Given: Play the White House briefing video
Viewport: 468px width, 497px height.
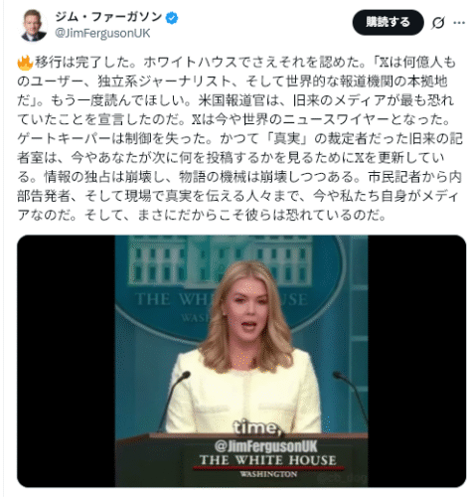Looking at the screenshot, I should click(241, 361).
